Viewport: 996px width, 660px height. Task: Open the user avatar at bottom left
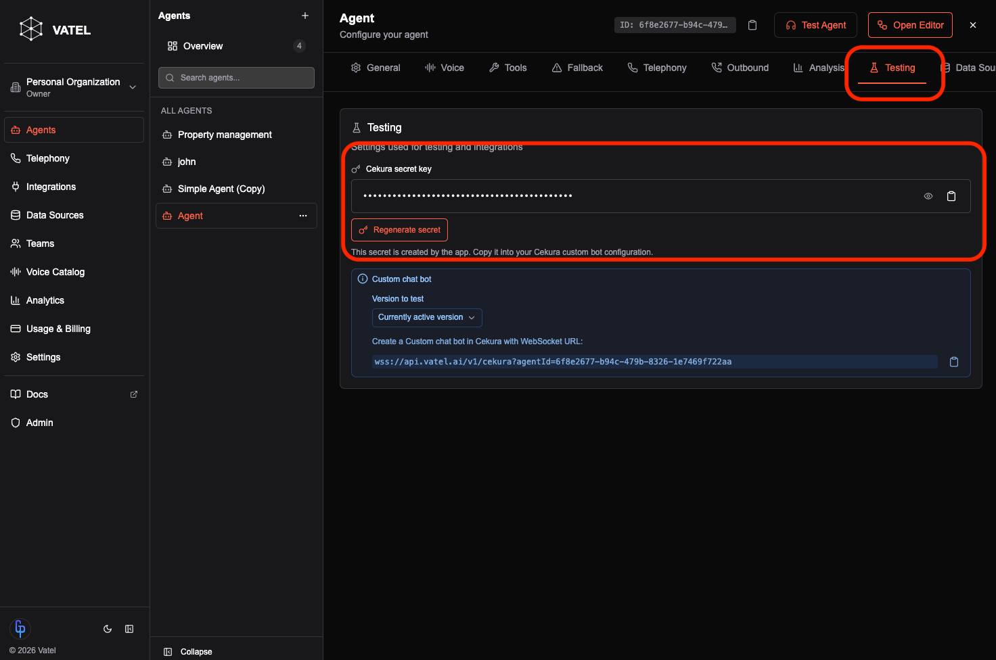[20, 628]
